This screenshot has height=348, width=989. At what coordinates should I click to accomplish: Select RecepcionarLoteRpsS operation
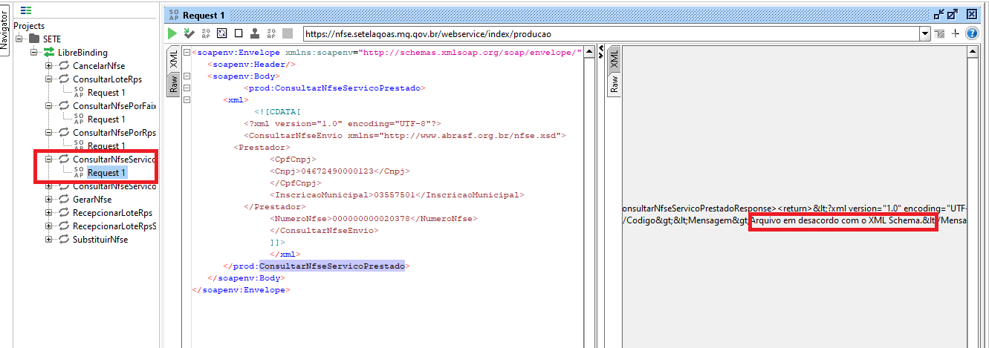pyautogui.click(x=114, y=226)
